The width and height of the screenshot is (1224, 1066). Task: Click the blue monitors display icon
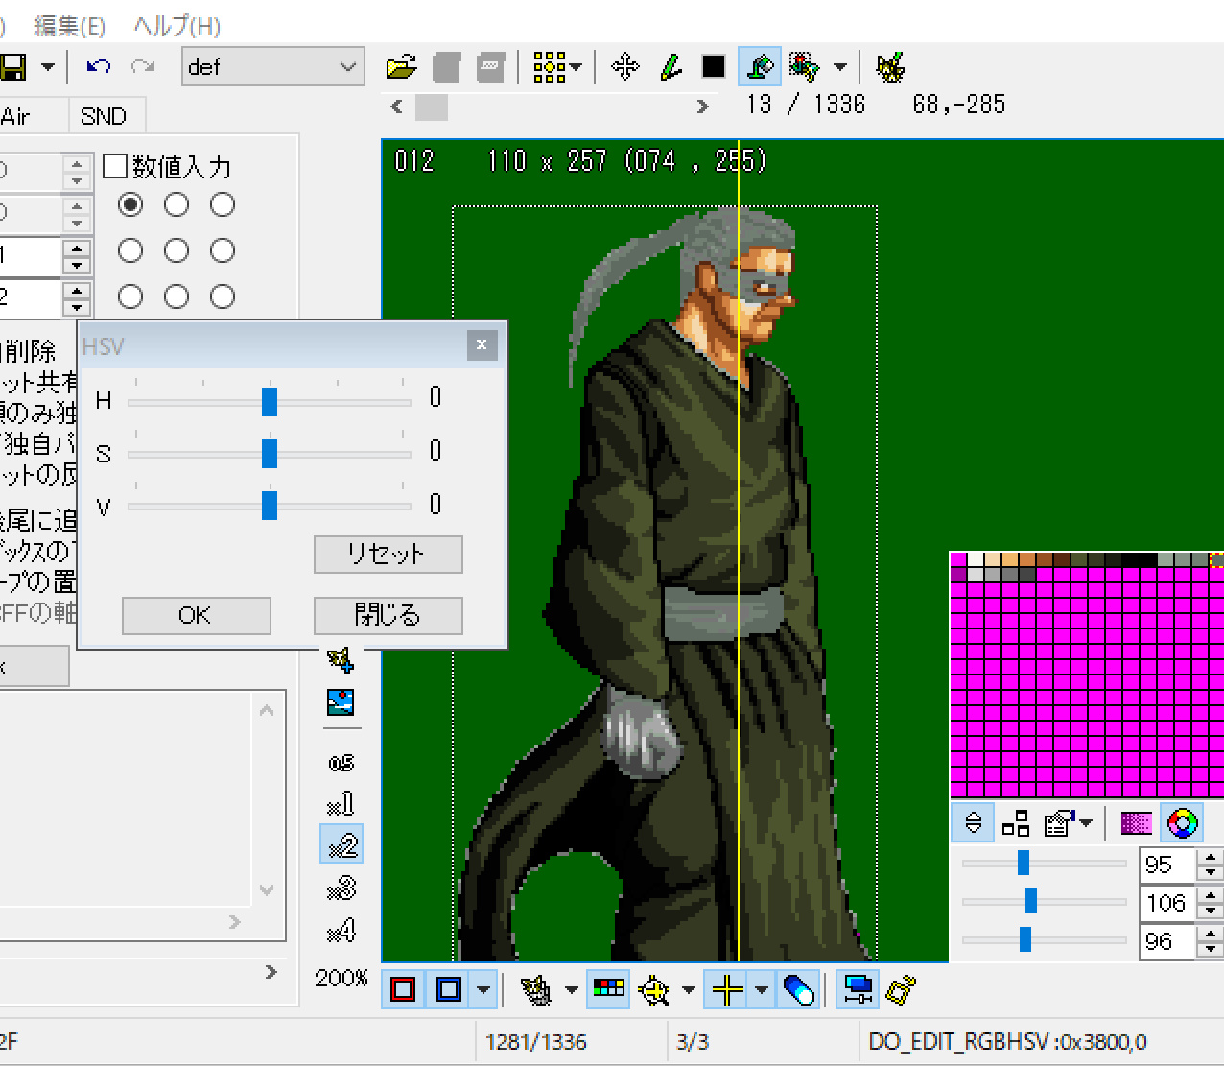pyautogui.click(x=858, y=989)
